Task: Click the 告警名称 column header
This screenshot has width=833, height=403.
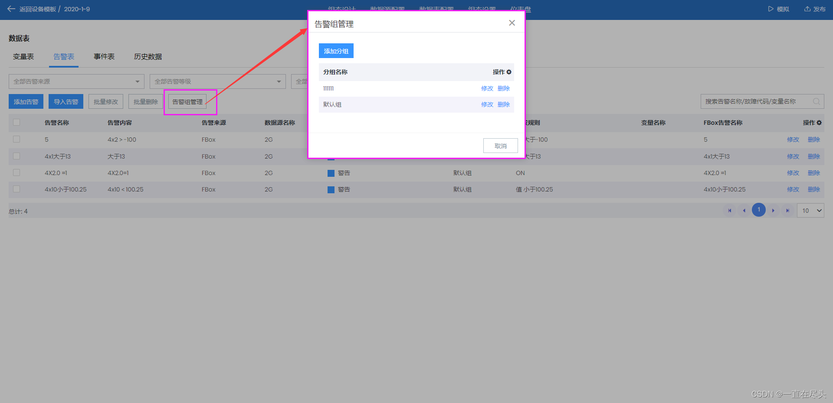Action: click(57, 123)
